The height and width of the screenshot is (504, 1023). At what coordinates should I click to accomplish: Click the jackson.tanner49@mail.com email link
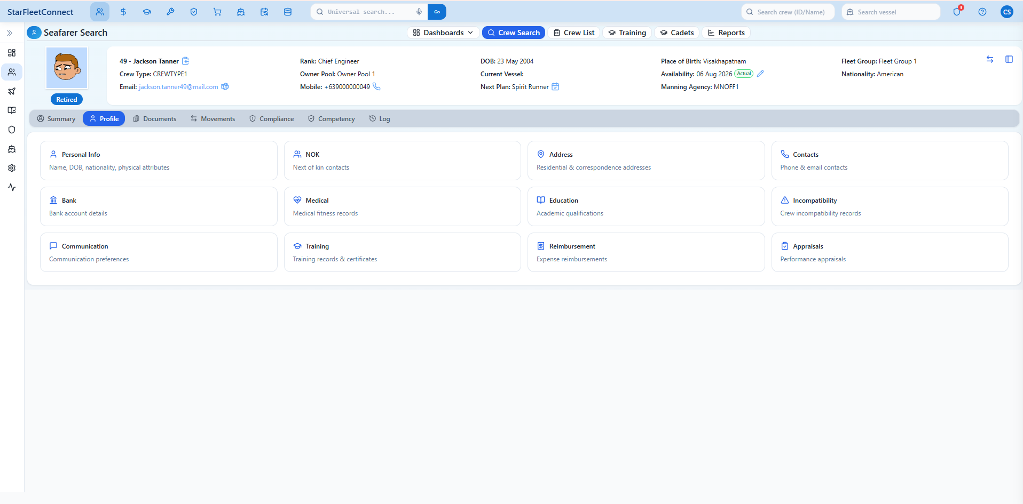click(178, 87)
